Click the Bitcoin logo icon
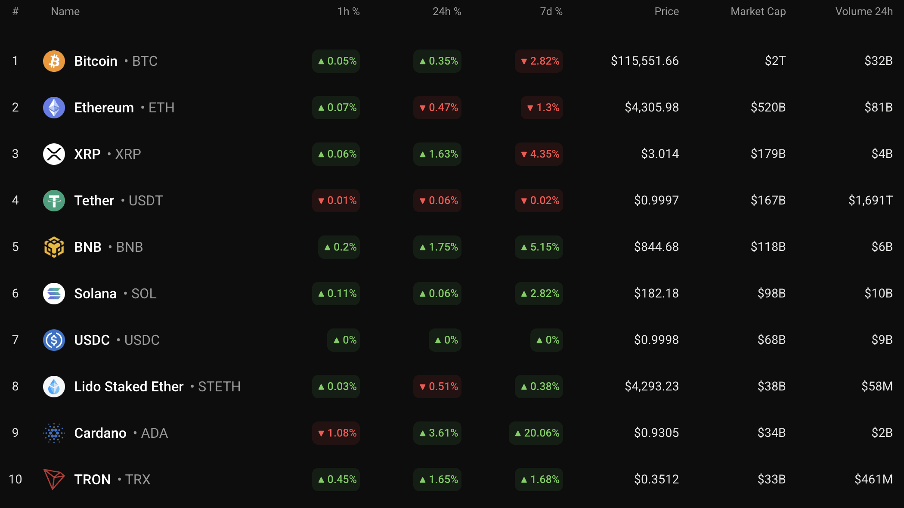The height and width of the screenshot is (508, 904). coord(53,61)
